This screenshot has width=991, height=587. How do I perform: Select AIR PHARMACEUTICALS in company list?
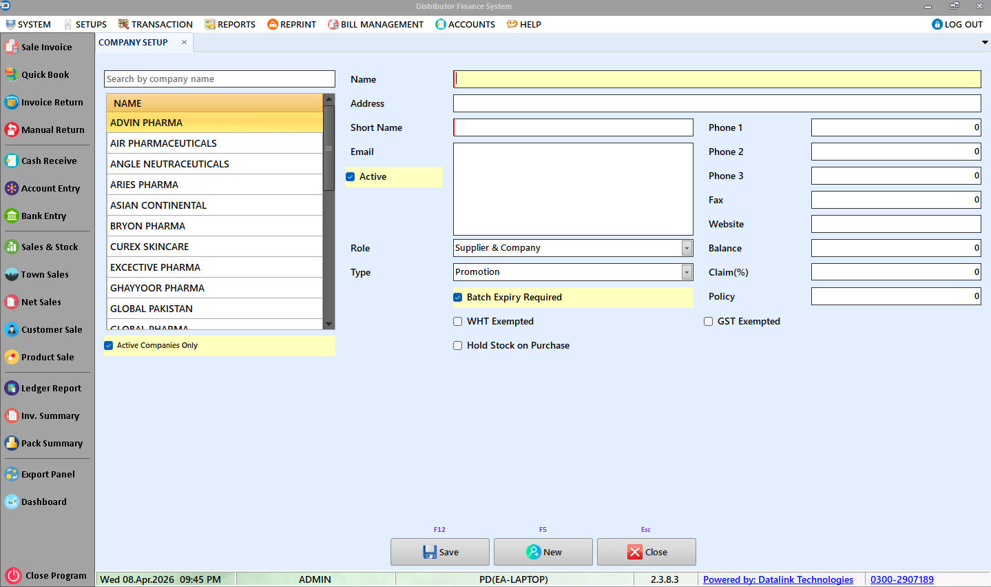pos(215,143)
